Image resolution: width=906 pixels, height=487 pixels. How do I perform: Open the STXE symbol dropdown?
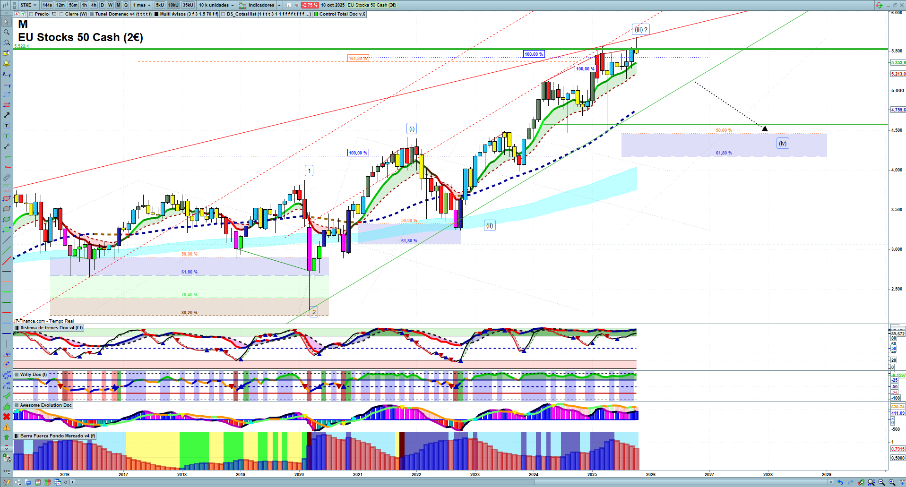pos(28,5)
